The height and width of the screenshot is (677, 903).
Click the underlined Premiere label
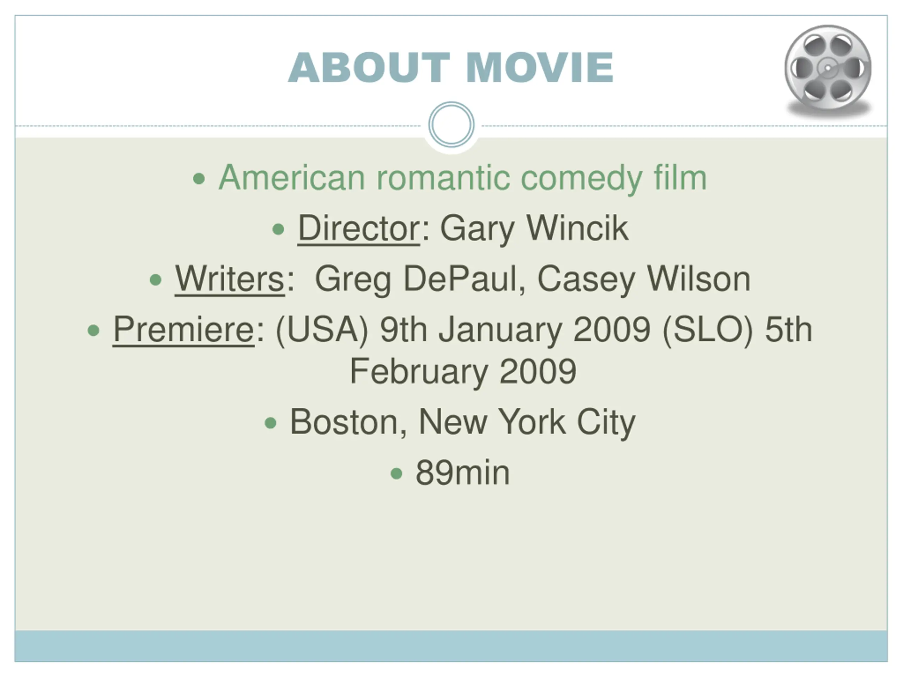coord(184,330)
